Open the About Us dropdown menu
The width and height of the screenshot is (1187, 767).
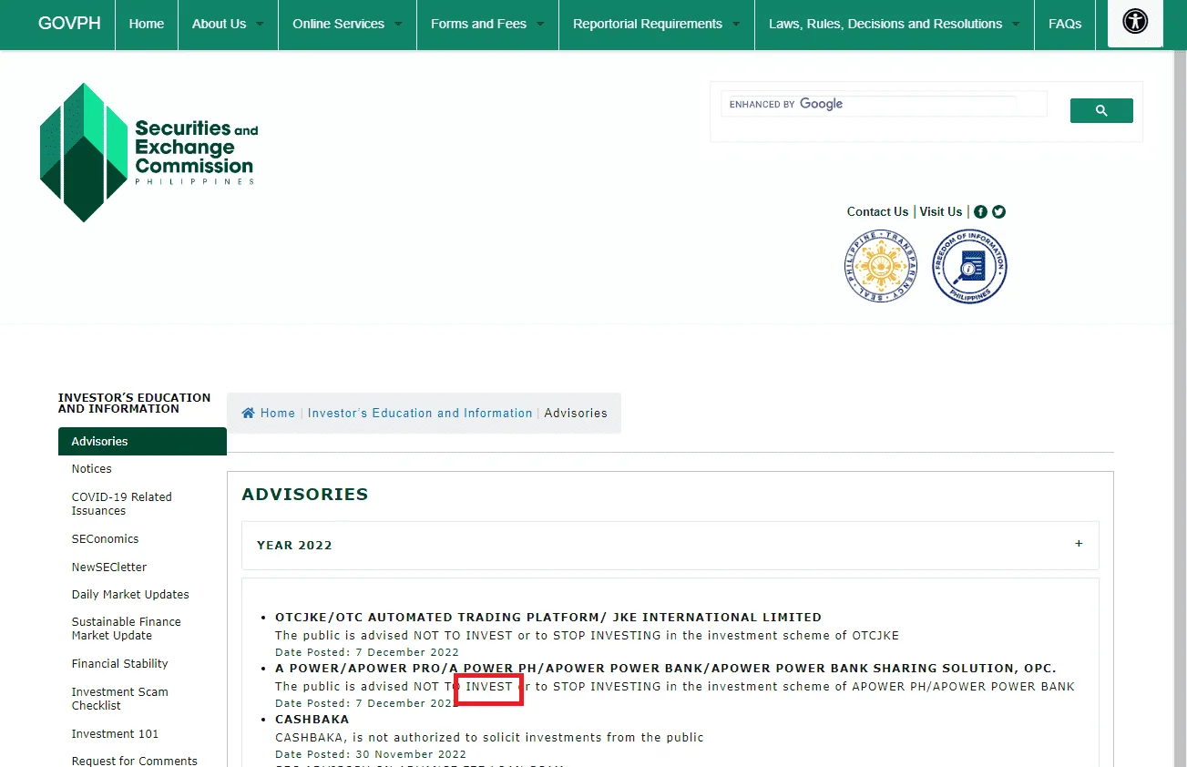(228, 24)
